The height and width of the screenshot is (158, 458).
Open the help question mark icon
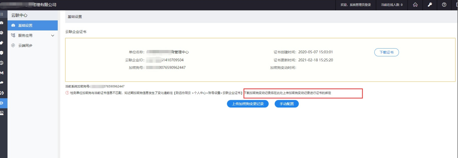coord(444,5)
